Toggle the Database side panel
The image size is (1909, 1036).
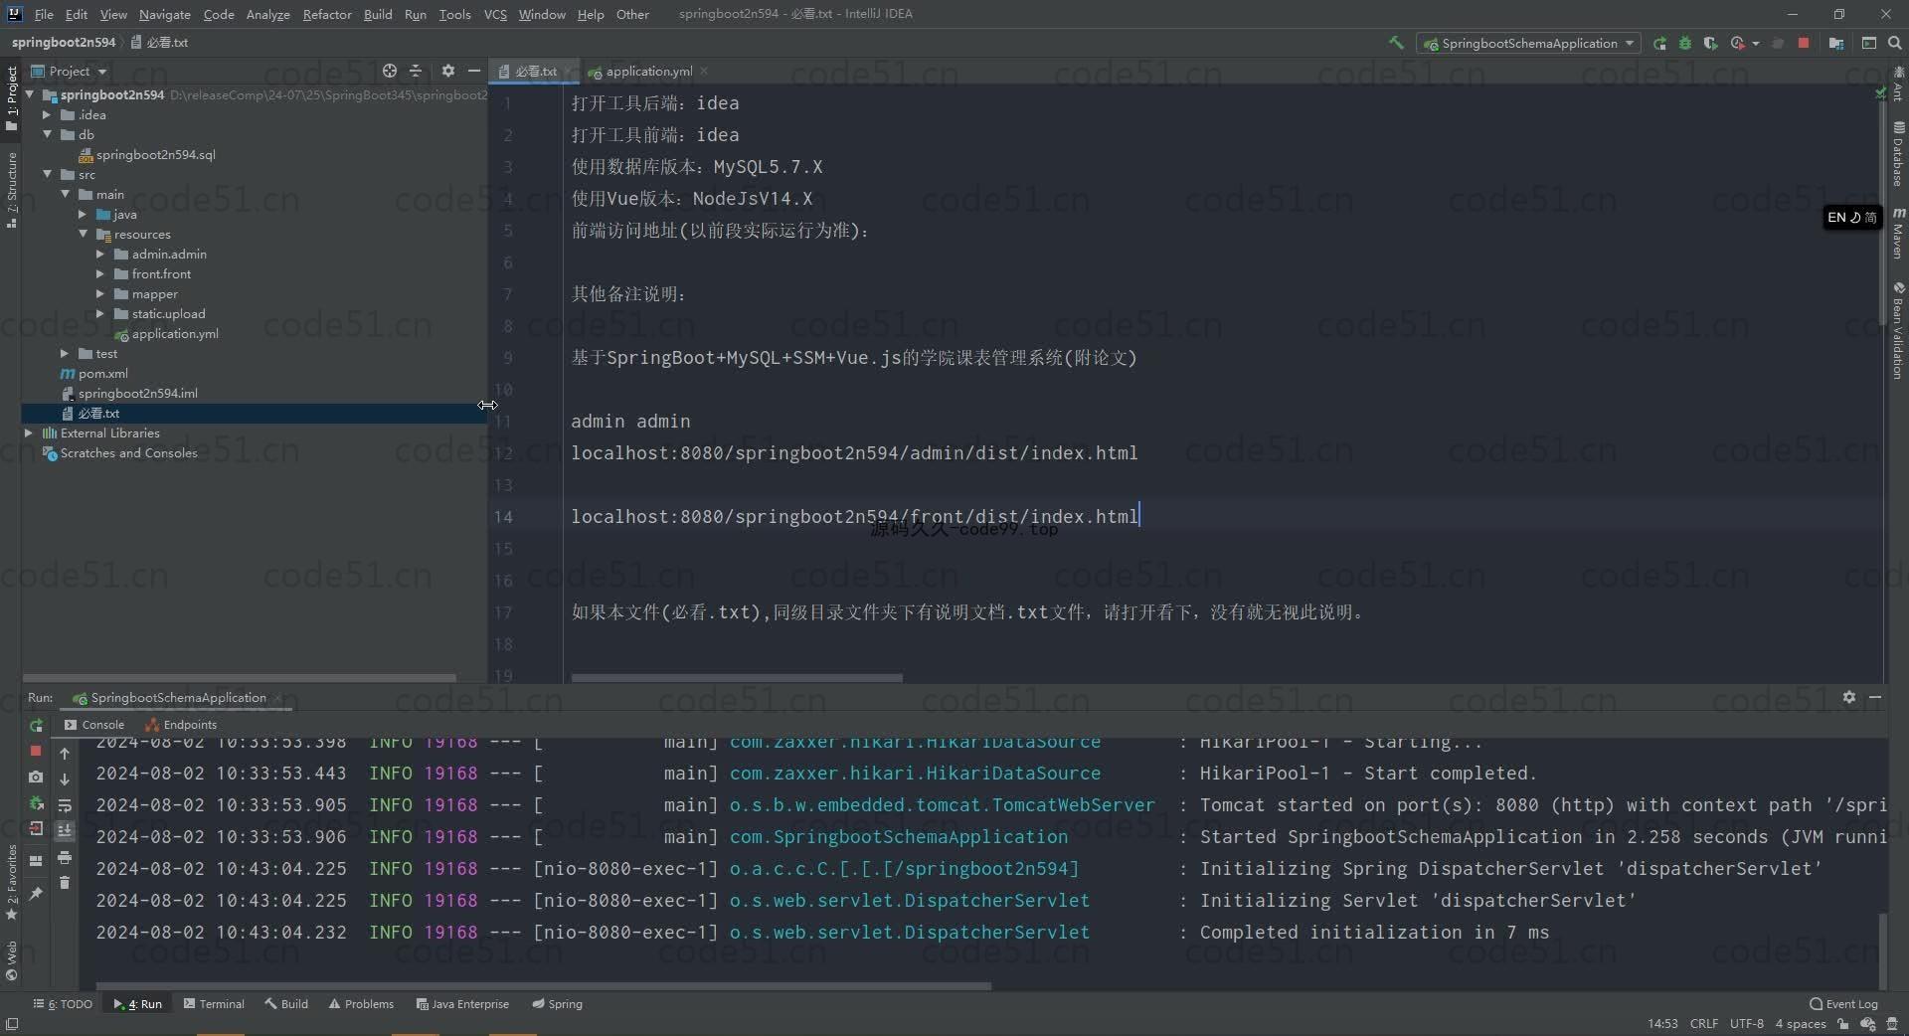coord(1898,154)
